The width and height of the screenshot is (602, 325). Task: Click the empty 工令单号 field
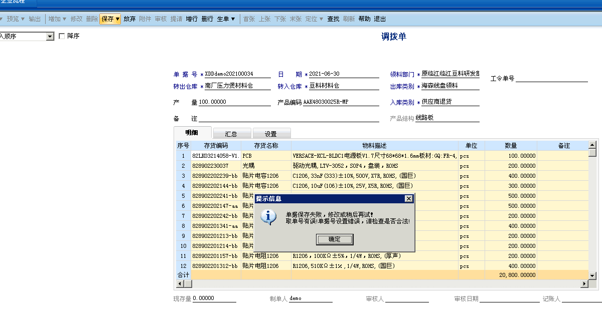[x=551, y=78]
